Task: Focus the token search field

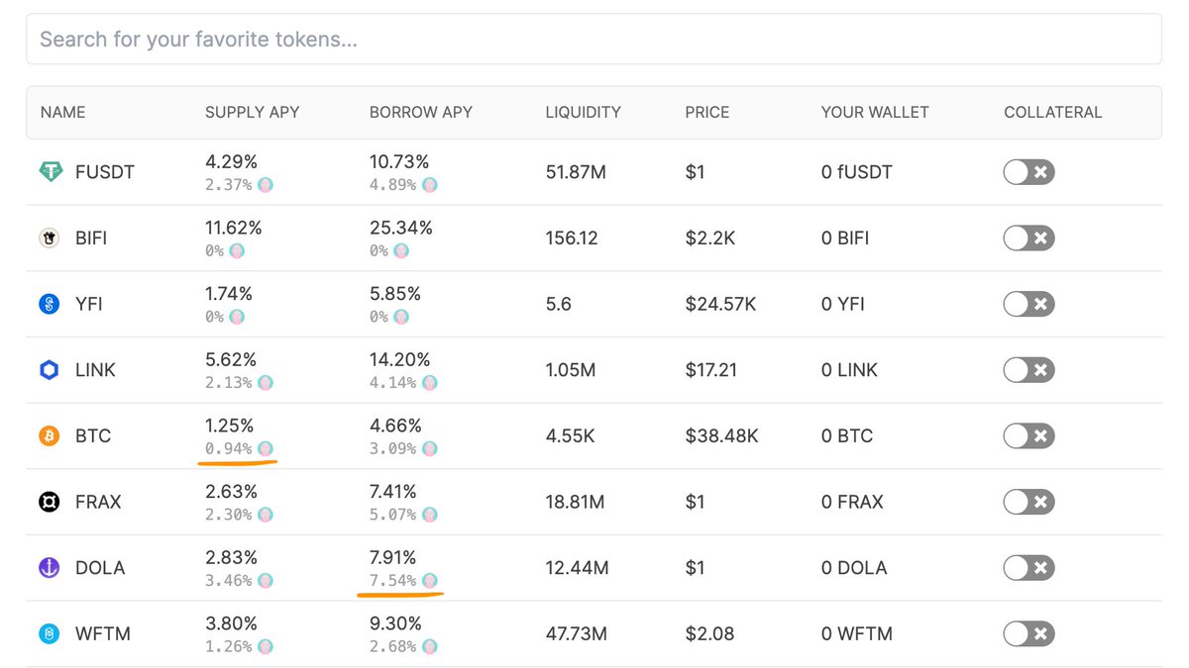Action: tap(594, 40)
